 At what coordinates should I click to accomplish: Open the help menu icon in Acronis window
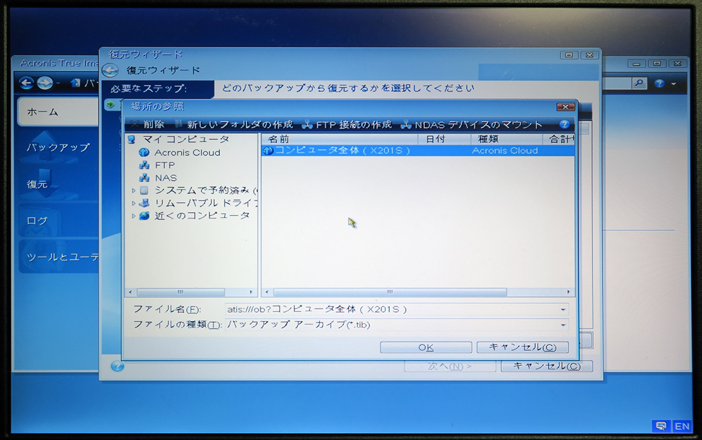pyautogui.click(x=659, y=84)
